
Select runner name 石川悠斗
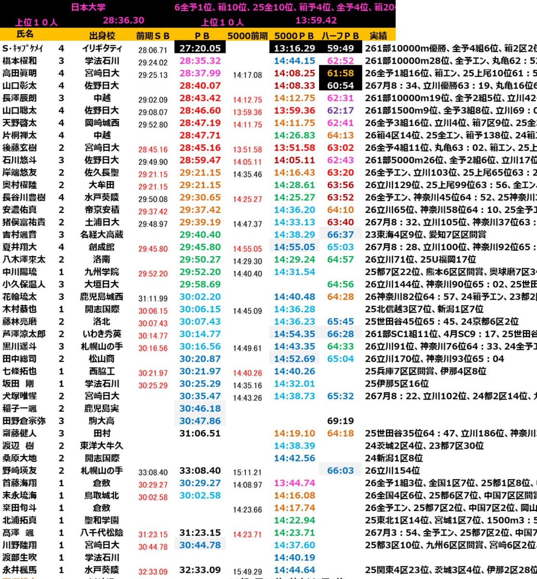pos(19,160)
